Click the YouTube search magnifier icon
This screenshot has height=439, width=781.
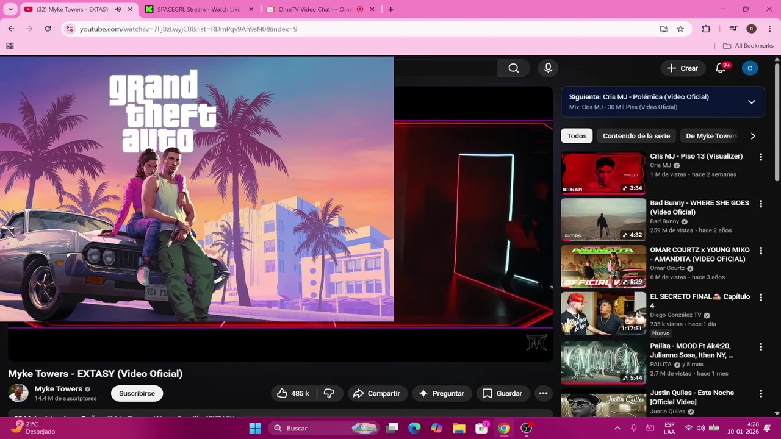[514, 68]
